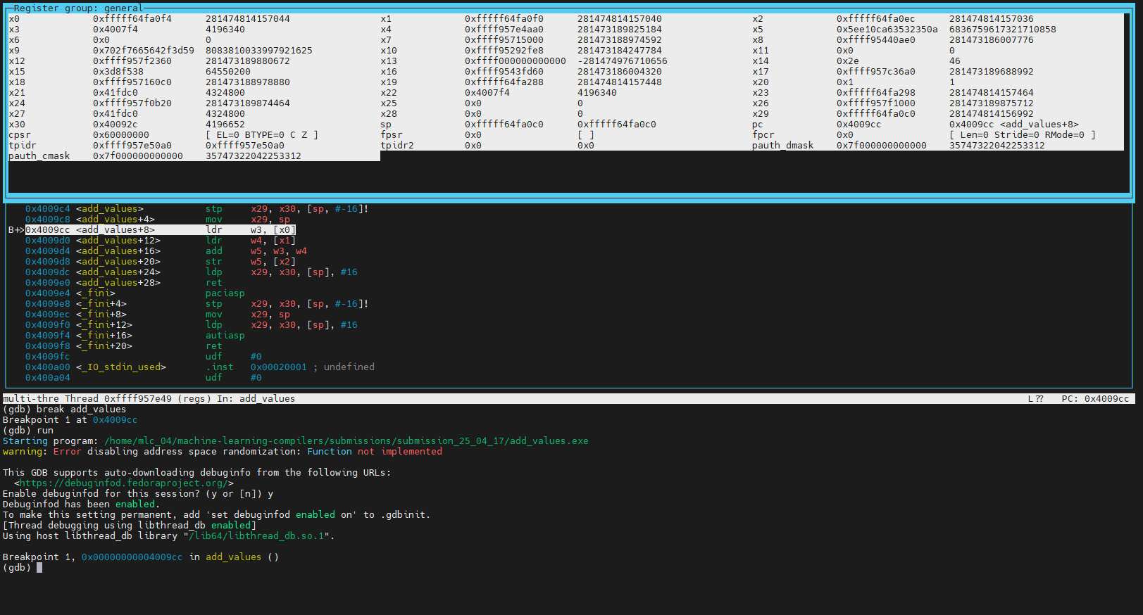The image size is (1143, 615).
Task: Click the <add_values+4> mov line
Action: coord(158,220)
